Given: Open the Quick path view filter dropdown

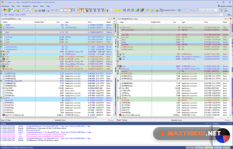Looking at the screenshot, I should click(218, 10).
